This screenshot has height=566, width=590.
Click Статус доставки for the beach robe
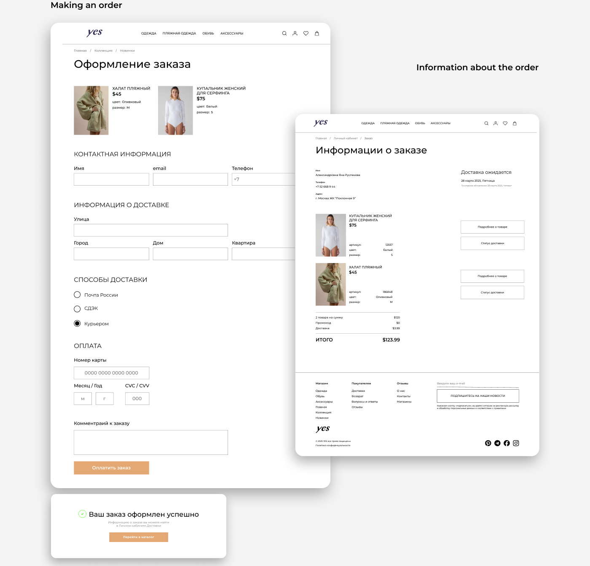pos(492,292)
